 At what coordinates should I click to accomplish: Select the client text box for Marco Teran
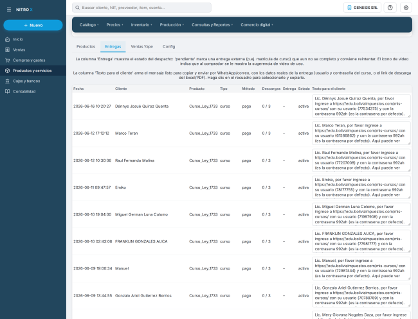(x=361, y=134)
